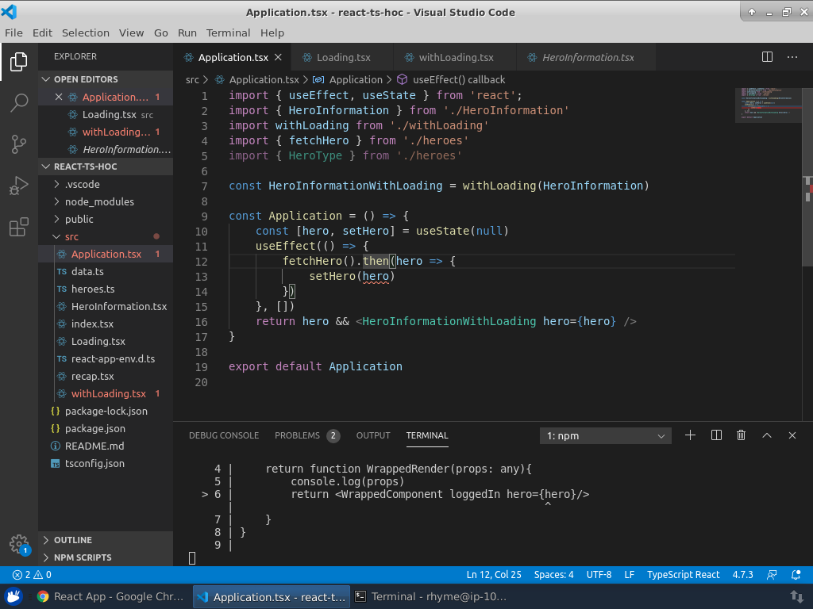Viewport: 813px width, 609px height.
Task: Expand the node_modules folder
Action: 99,201
